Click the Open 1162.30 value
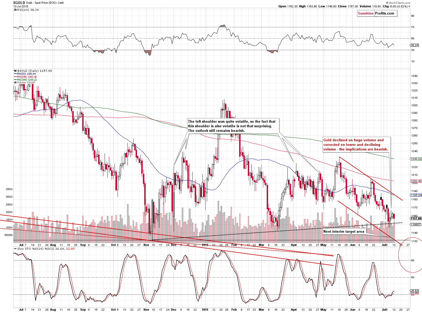422x312 pixels. [288, 6]
